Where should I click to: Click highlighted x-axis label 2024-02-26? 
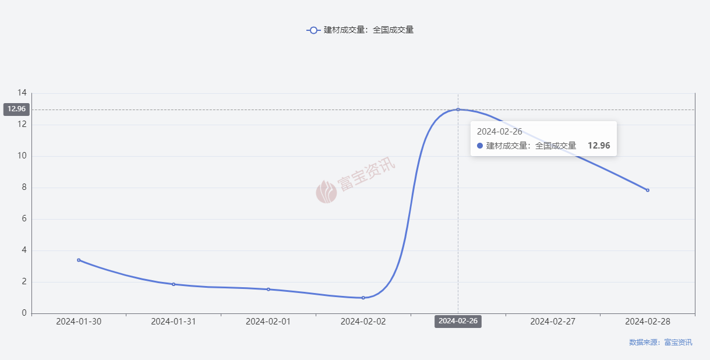(x=458, y=321)
